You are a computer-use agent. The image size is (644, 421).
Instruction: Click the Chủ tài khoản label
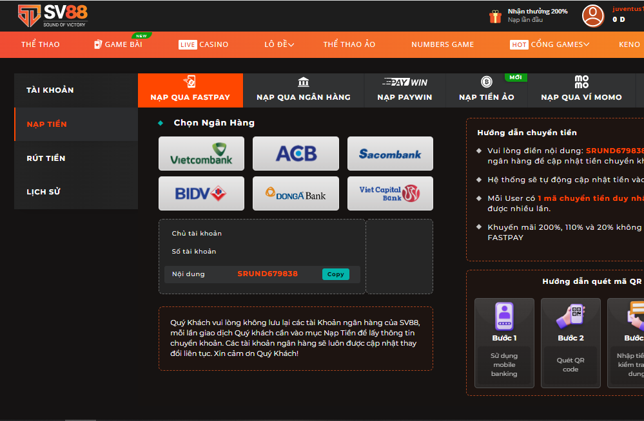(x=197, y=234)
